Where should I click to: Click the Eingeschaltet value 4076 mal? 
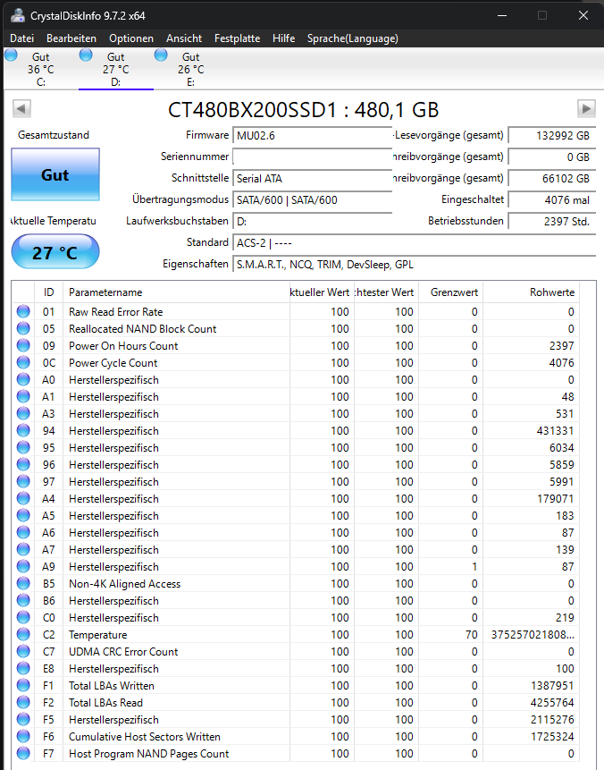point(552,199)
